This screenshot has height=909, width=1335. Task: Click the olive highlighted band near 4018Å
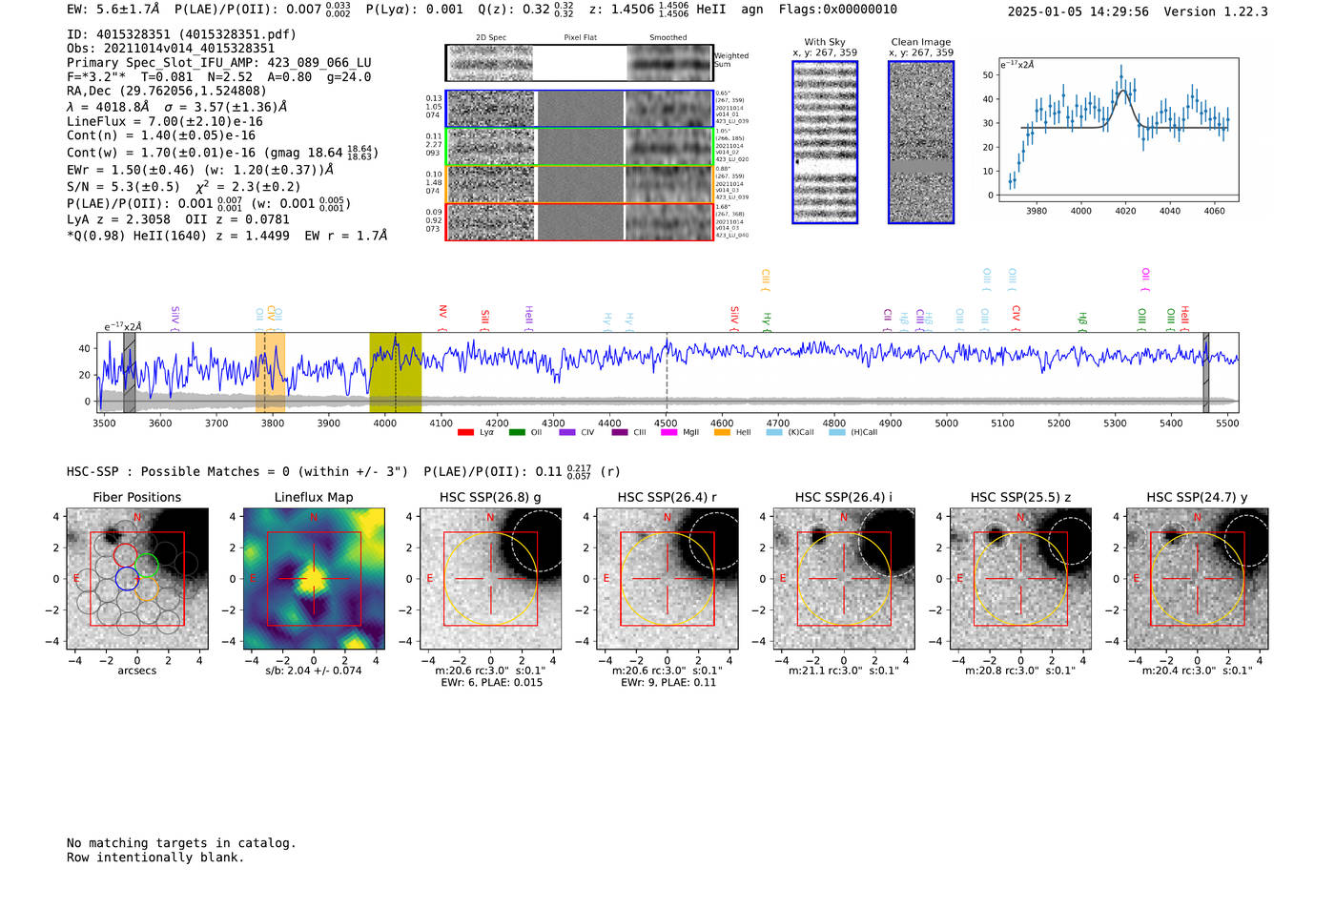[x=396, y=373]
